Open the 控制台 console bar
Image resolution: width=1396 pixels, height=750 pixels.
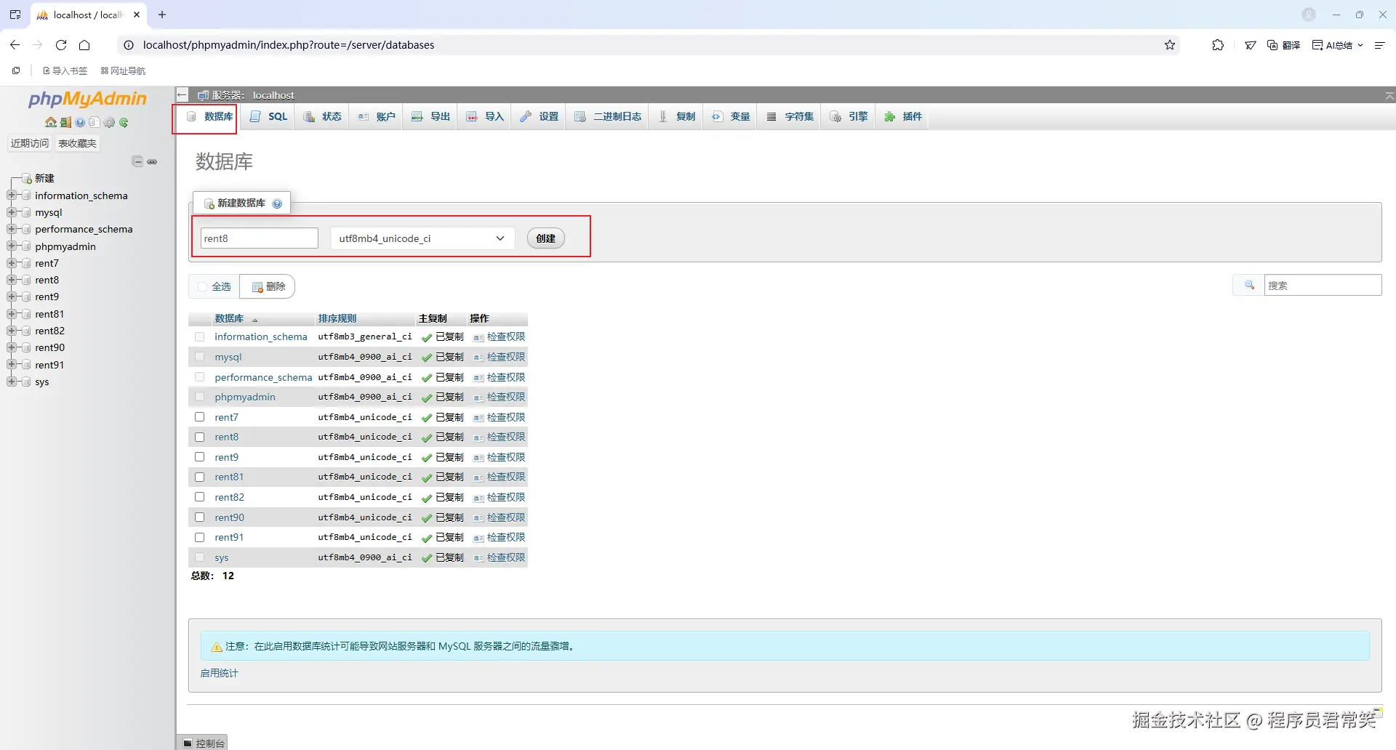pos(203,743)
